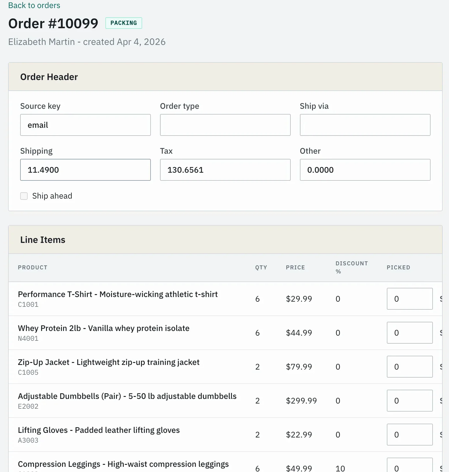Select the Whey Protein 2lb product name
This screenshot has height=472, width=449.
(x=104, y=328)
